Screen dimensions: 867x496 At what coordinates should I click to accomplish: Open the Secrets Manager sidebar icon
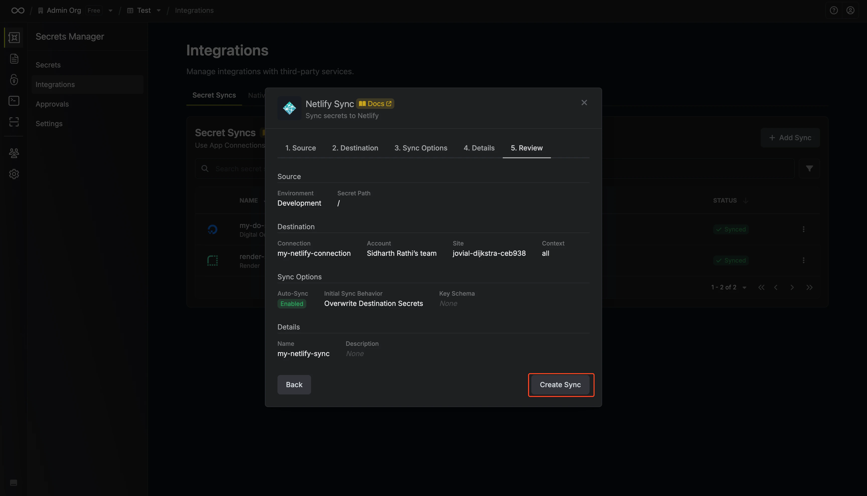14,37
